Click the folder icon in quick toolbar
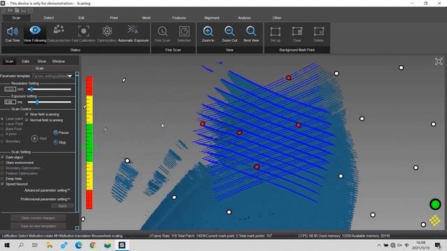Screen dimensions: 447x251 (17, 10)
